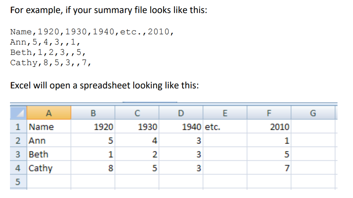
Task: Click cell containing etc.
Action: click(x=225, y=127)
